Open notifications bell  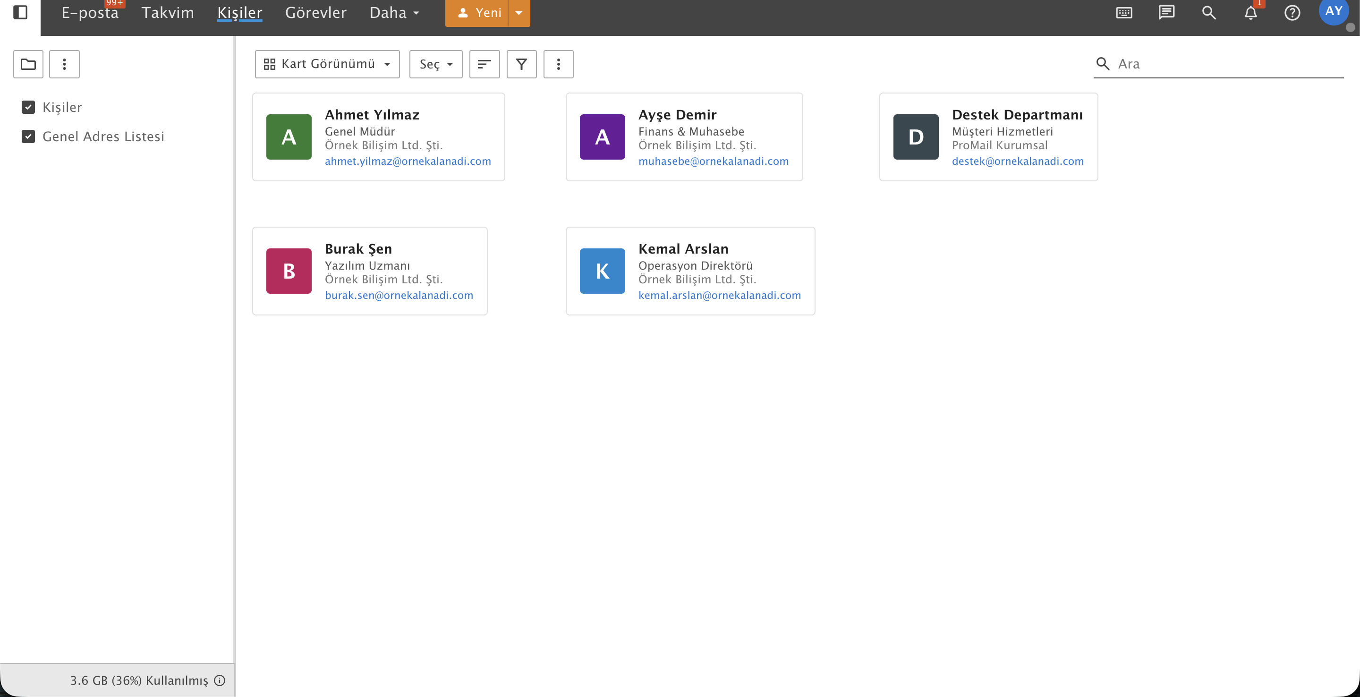click(1250, 13)
